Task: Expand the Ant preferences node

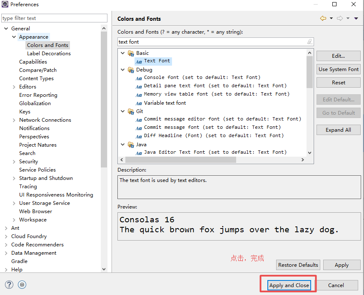Action: tap(6, 228)
